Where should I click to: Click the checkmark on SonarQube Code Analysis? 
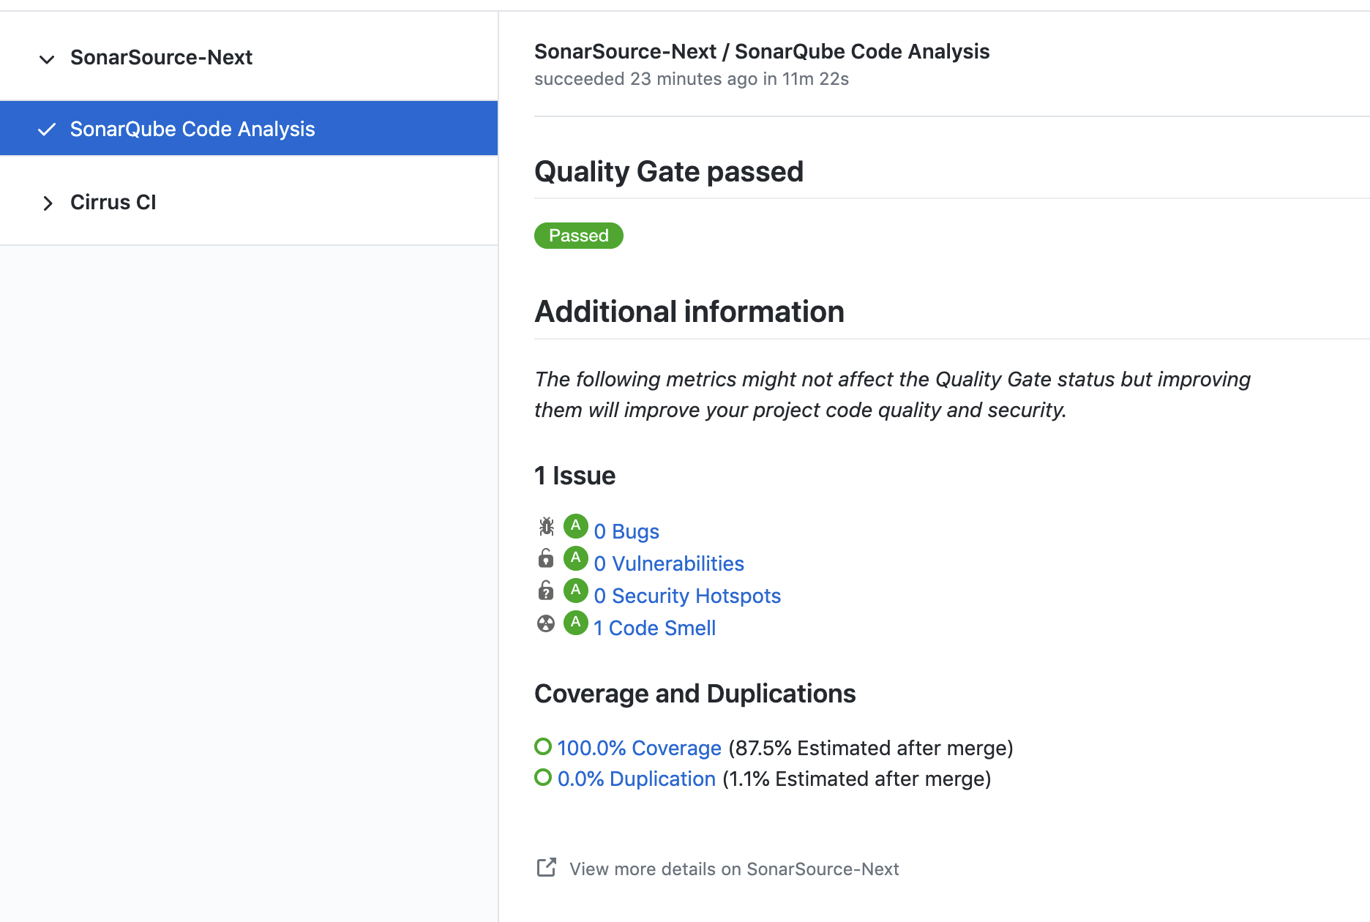47,130
